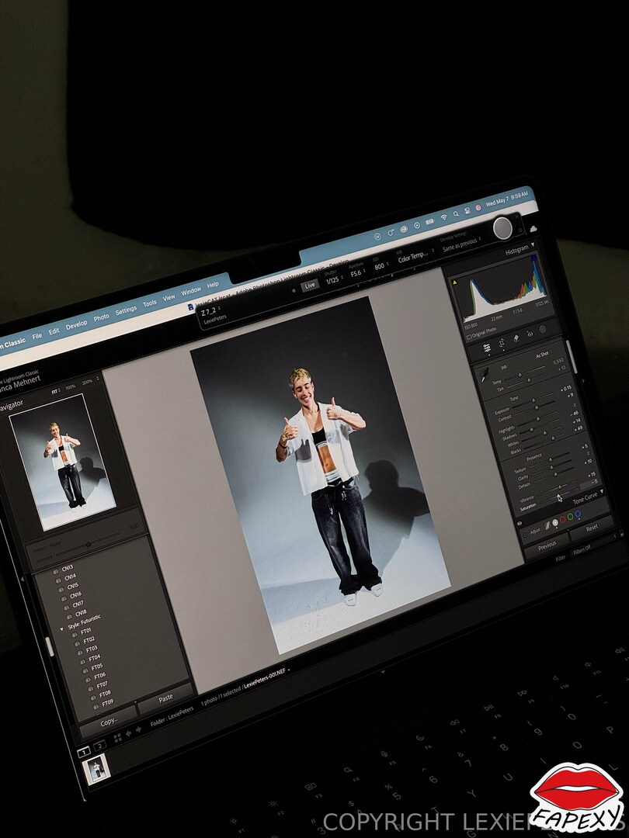
Task: Open Wi-Fi status menu
Action: coord(443,217)
